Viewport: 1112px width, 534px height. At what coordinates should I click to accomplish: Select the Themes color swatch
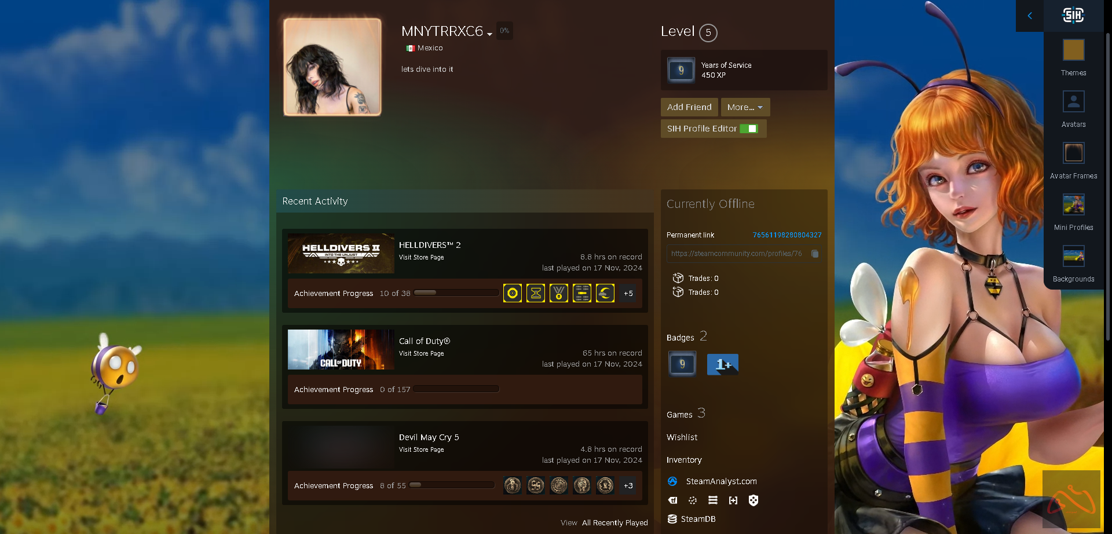point(1073,50)
